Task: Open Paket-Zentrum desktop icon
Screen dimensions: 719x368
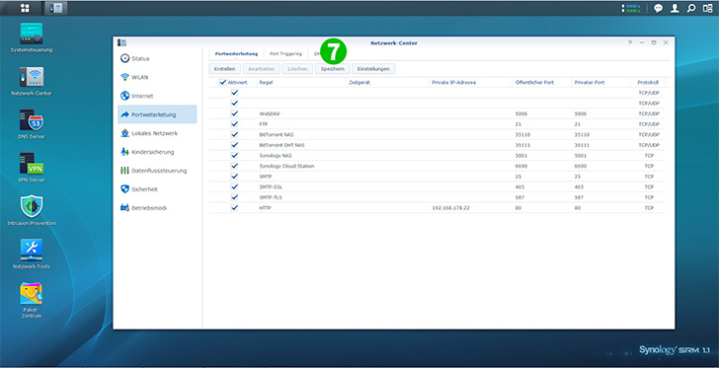Action: click(x=32, y=300)
